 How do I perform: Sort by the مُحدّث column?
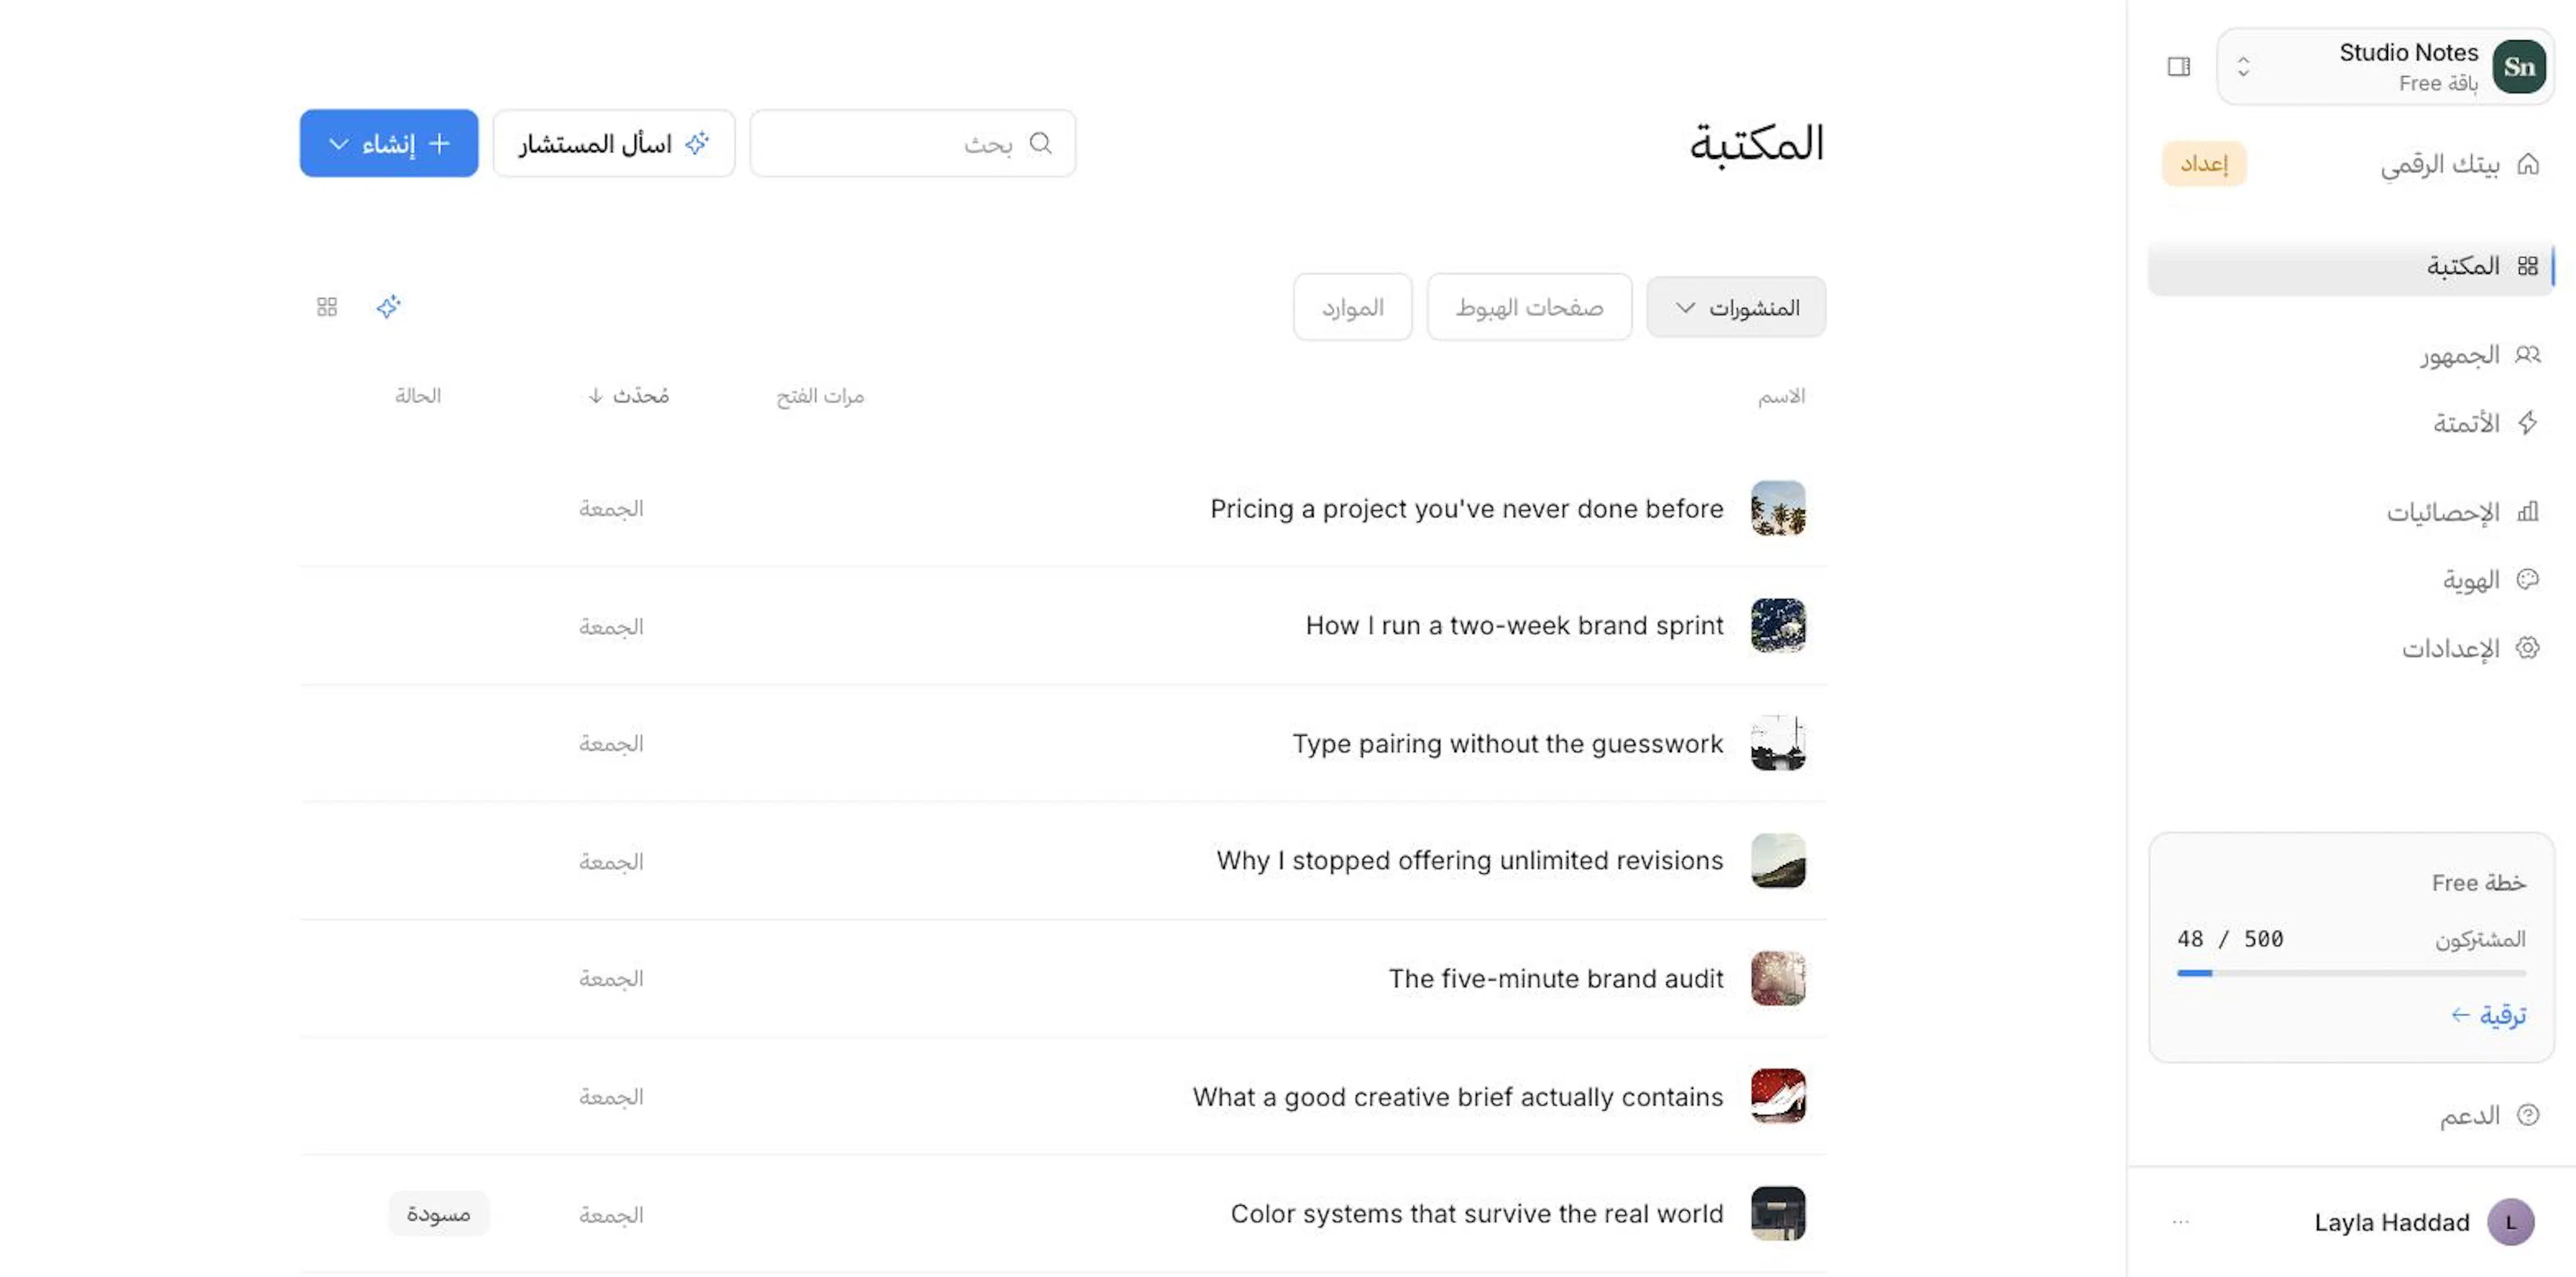point(628,396)
